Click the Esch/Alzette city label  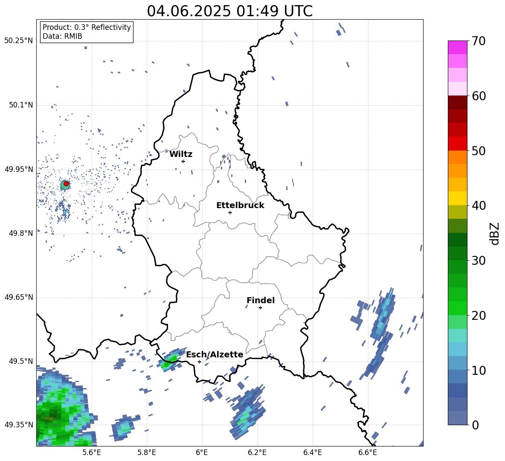pos(215,354)
